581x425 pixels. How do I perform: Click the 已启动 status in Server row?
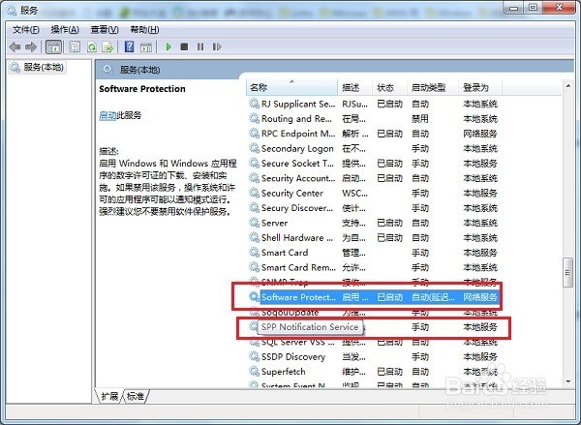click(389, 223)
